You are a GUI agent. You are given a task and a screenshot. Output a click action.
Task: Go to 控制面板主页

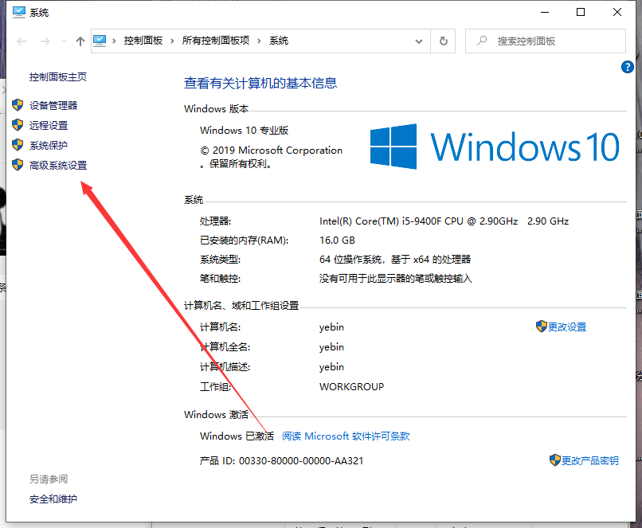[x=58, y=77]
